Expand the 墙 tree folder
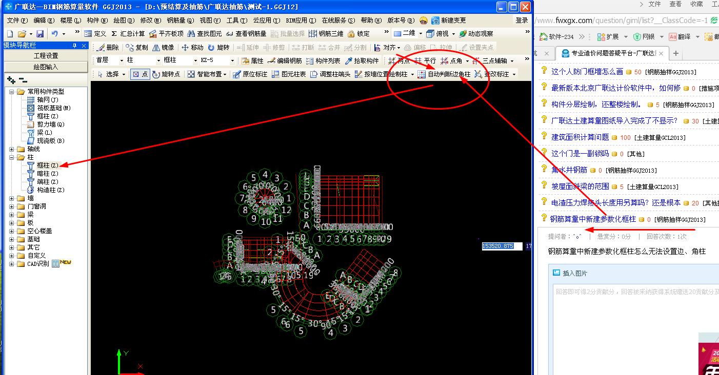The image size is (719, 375). click(12, 198)
